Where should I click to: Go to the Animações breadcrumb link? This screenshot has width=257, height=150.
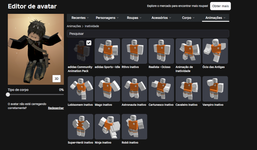74,26
